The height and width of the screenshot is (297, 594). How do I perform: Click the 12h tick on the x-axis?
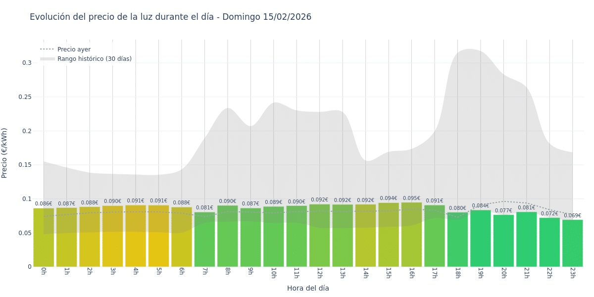pyautogui.click(x=319, y=273)
